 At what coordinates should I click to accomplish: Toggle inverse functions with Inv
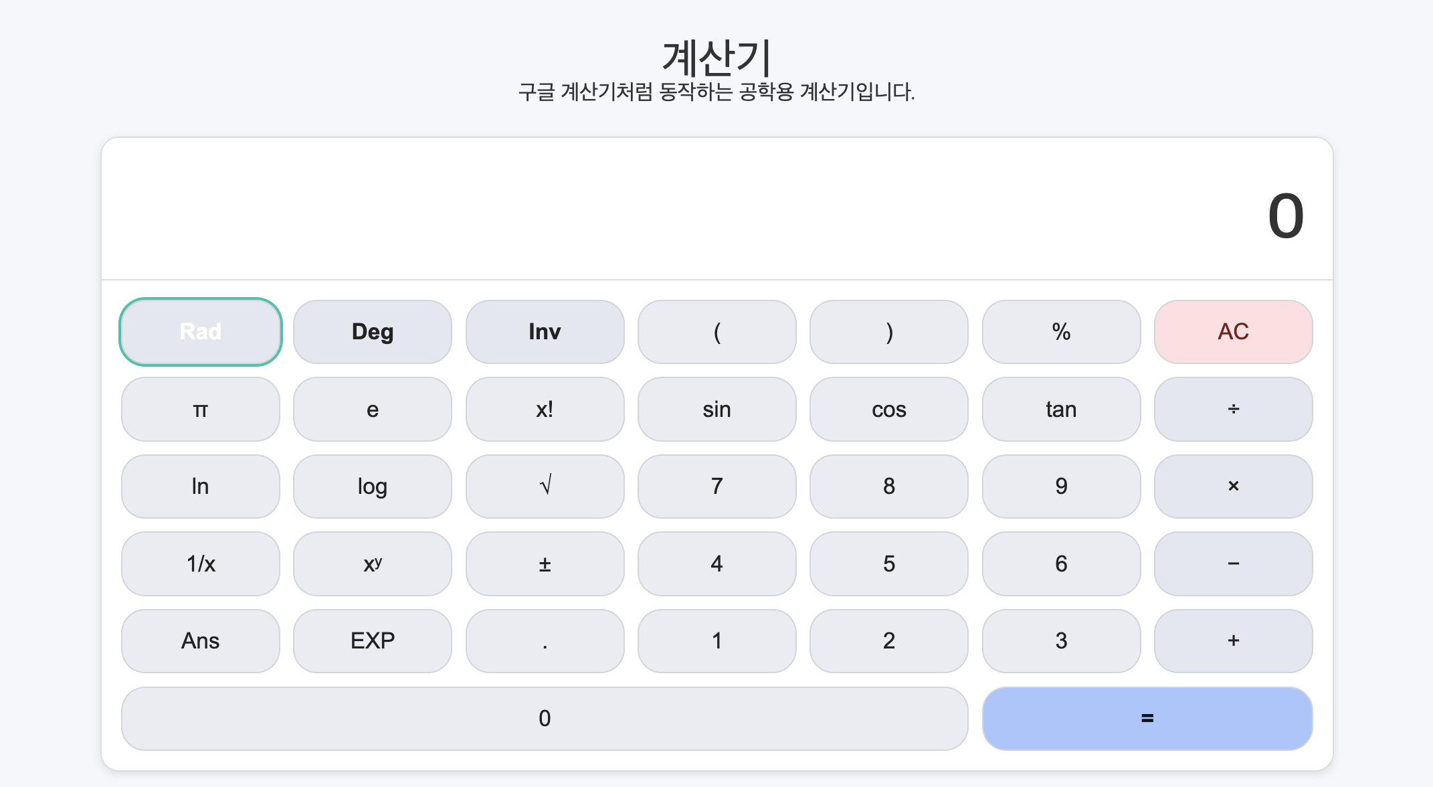(x=545, y=331)
